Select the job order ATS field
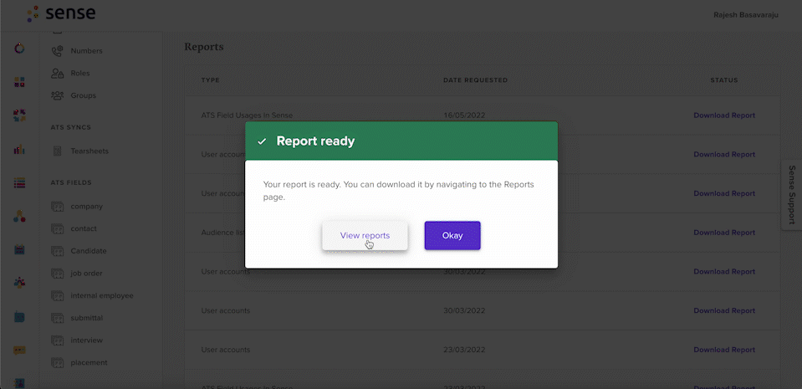The height and width of the screenshot is (389, 802). (x=86, y=274)
